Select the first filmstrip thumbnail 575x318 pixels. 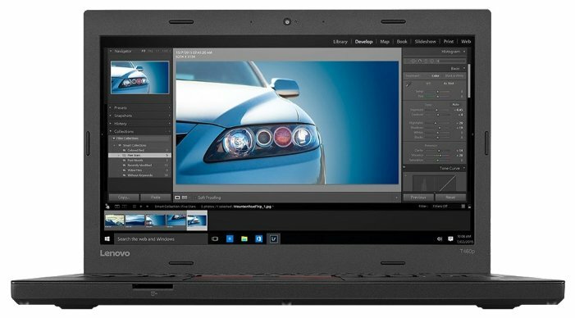tap(114, 220)
